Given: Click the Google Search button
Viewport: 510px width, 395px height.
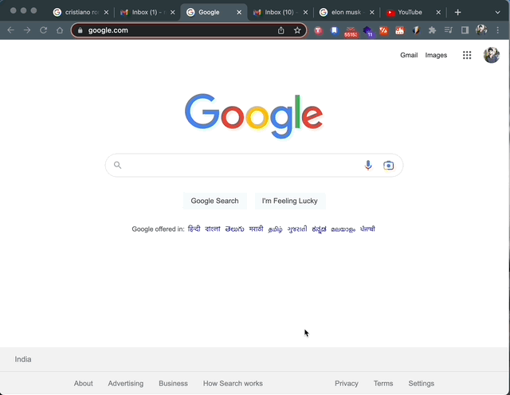Looking at the screenshot, I should coord(214,201).
